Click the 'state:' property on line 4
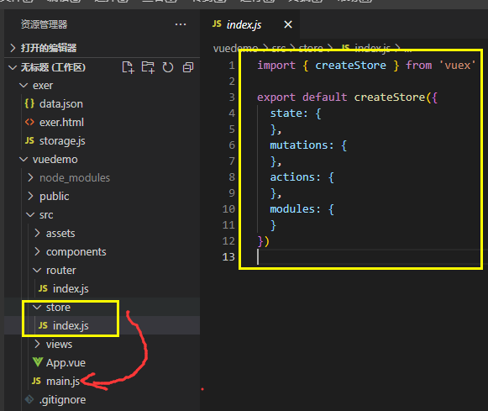The width and height of the screenshot is (488, 411). coord(288,113)
